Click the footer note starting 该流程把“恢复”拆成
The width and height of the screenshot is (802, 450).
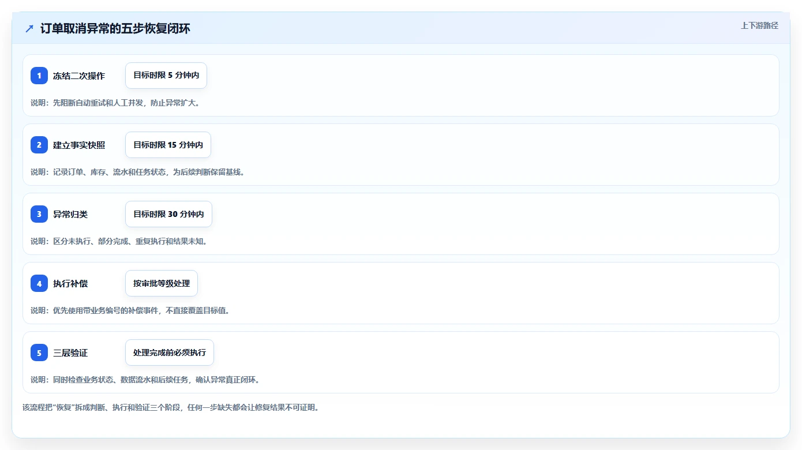coord(171,407)
